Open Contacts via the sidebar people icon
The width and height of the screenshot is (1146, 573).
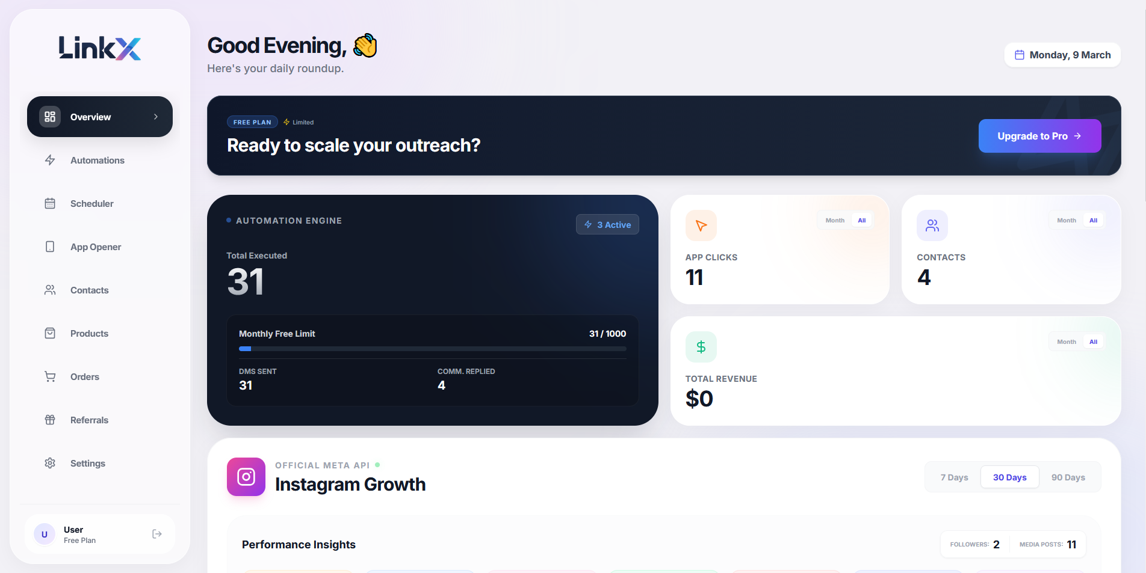tap(50, 290)
